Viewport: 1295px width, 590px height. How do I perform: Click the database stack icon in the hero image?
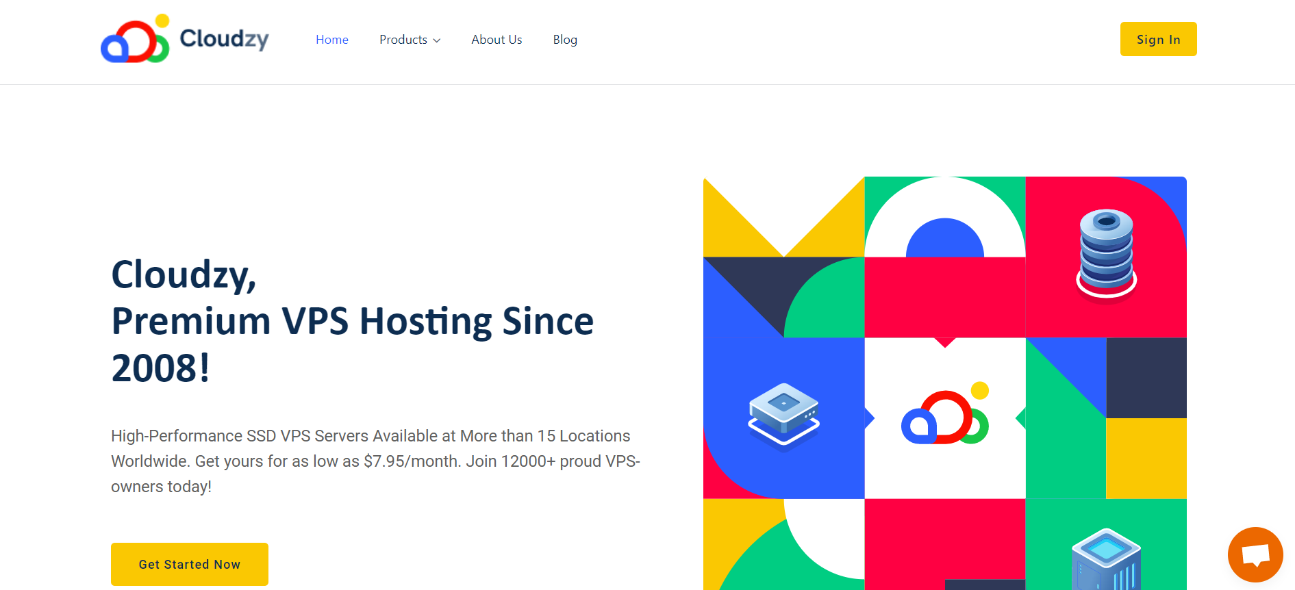pos(1106,255)
